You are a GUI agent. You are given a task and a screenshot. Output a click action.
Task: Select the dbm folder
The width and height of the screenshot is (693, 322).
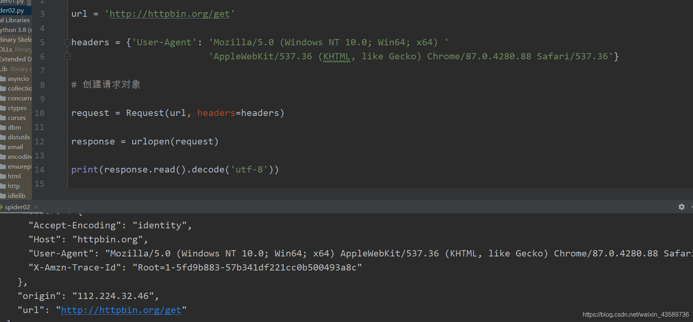[x=14, y=128]
